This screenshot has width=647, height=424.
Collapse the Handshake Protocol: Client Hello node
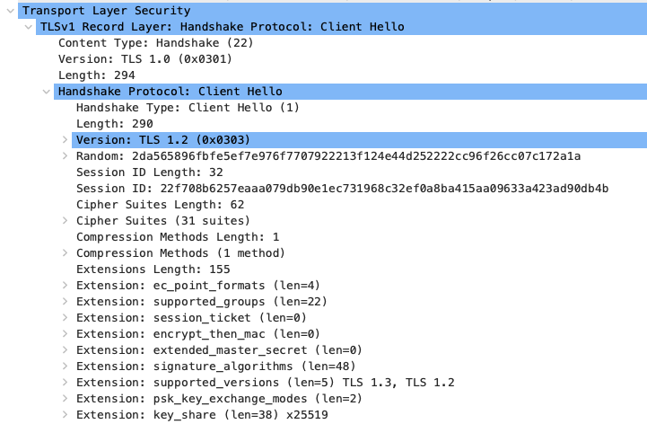46,92
